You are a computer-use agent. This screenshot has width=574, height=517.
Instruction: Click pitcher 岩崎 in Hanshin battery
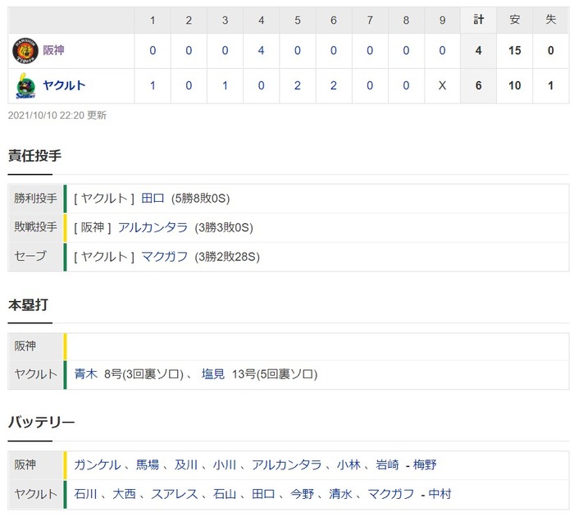pyautogui.click(x=387, y=464)
